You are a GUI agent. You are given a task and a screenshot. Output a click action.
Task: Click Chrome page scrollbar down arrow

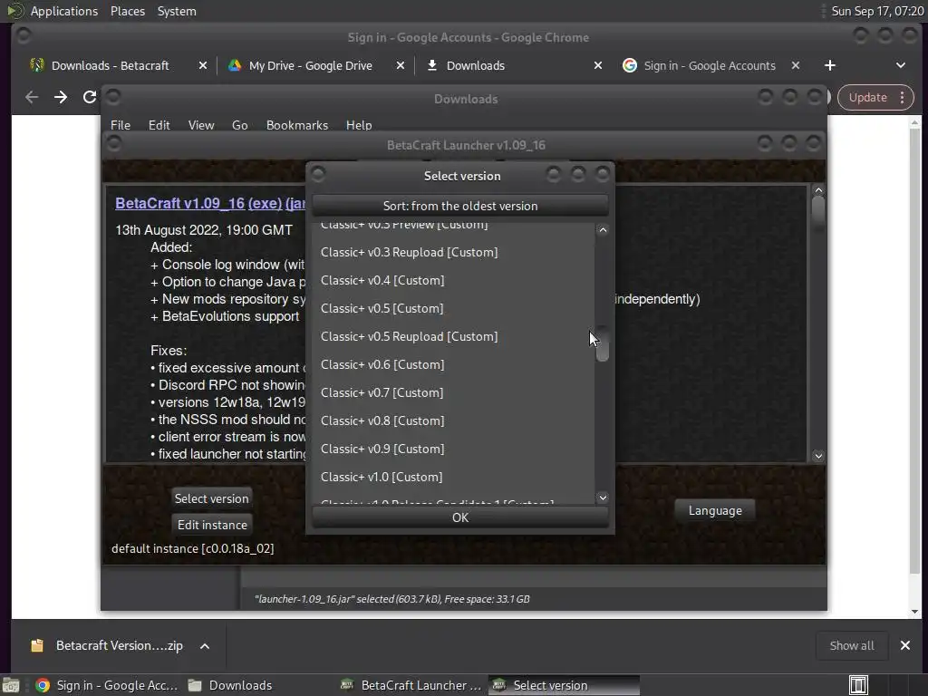point(915,612)
